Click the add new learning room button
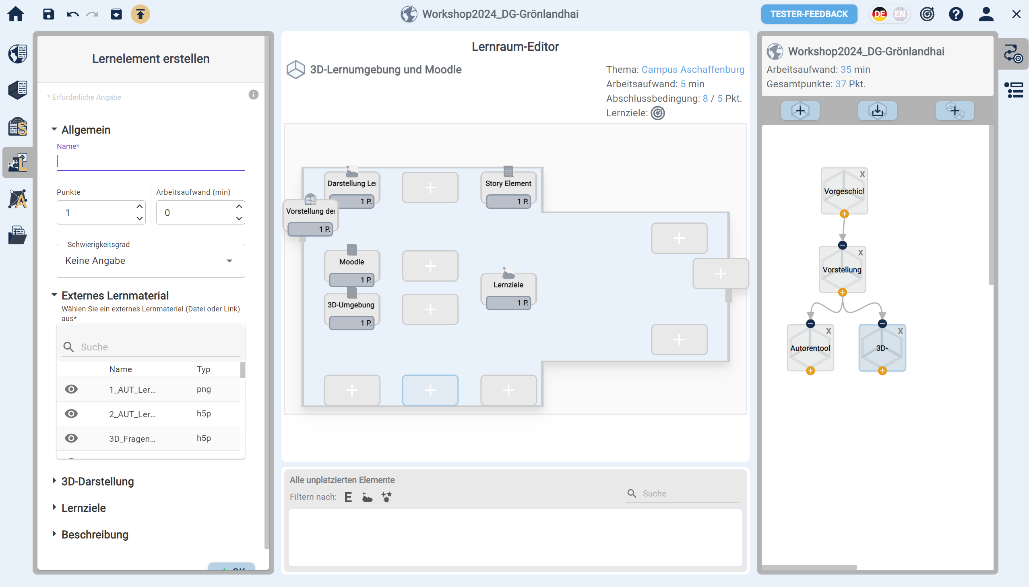This screenshot has height=587, width=1029. click(x=800, y=111)
